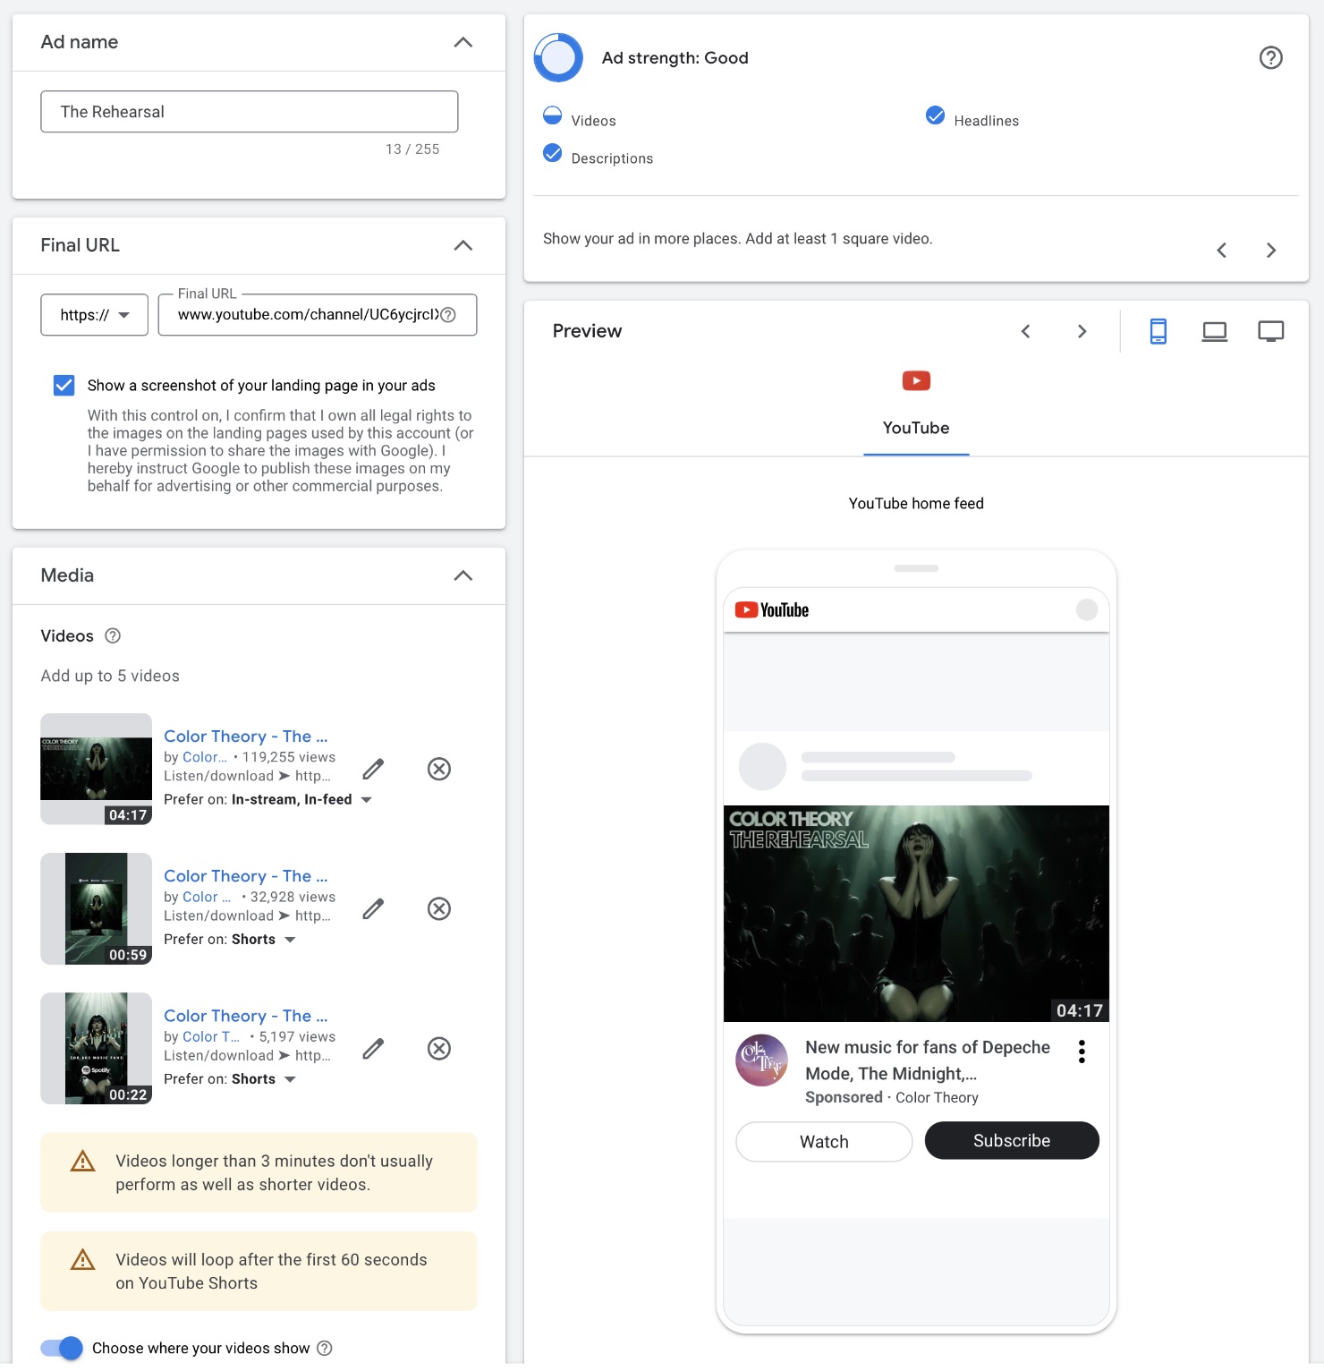Click three-dot menu in ad preview

pos(1082,1052)
